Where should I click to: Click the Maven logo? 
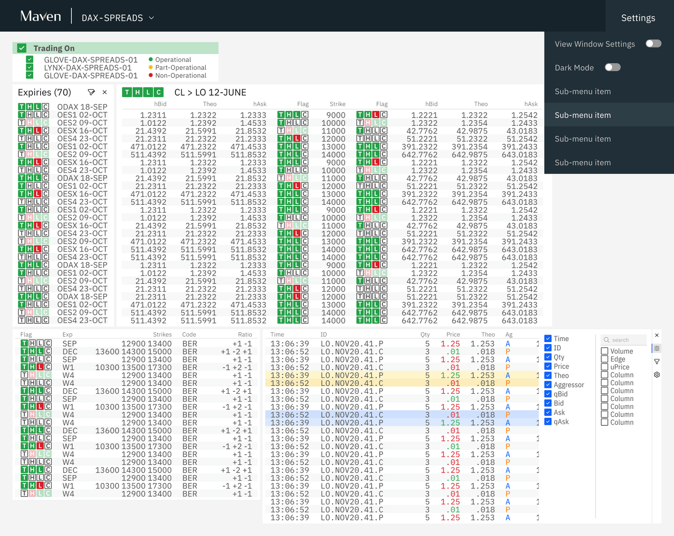point(41,16)
